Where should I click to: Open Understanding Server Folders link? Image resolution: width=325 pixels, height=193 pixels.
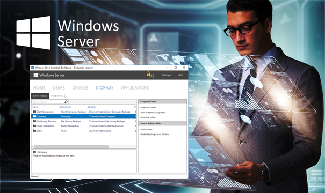tap(154, 134)
